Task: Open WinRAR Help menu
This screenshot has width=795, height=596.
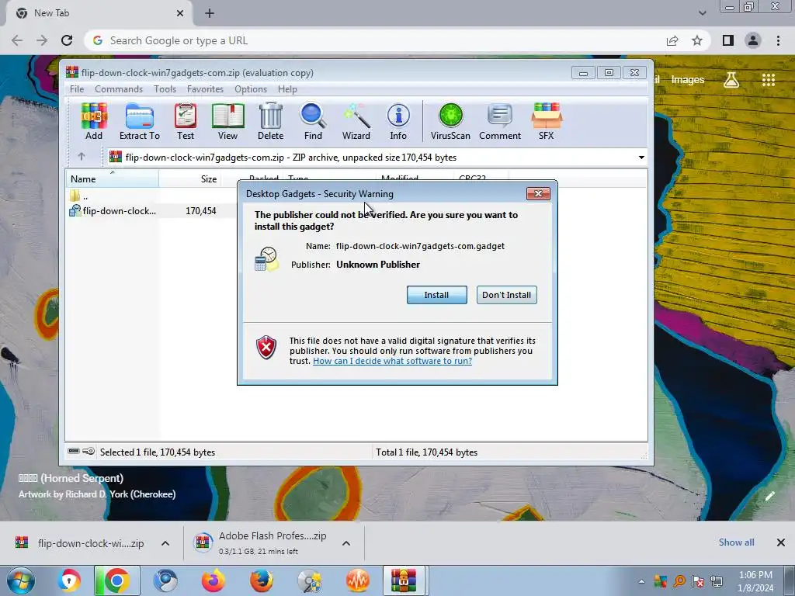Action: coord(287,89)
